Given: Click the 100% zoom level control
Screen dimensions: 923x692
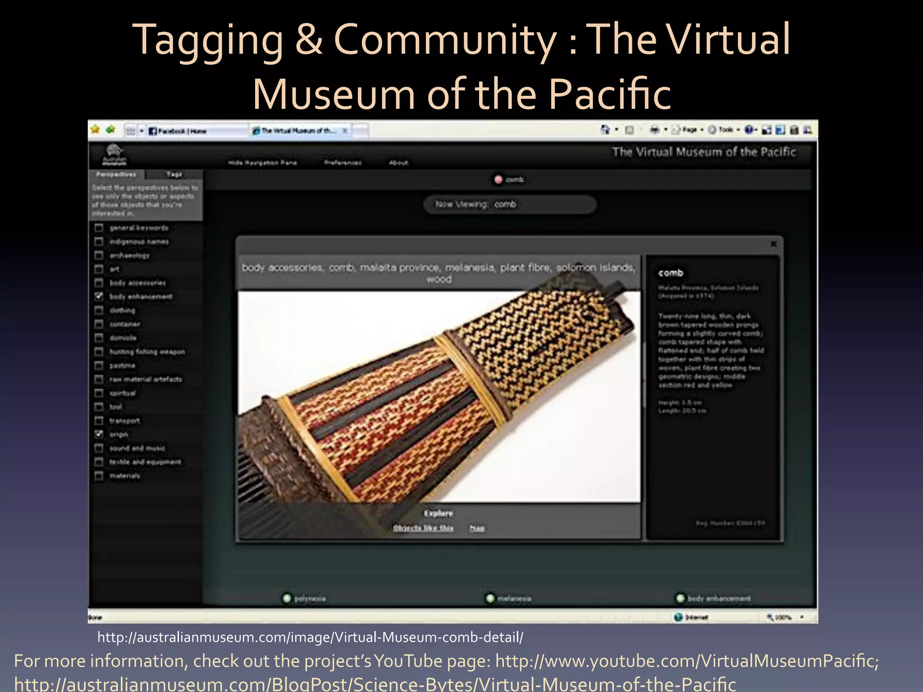Looking at the screenshot, I should 780,617.
